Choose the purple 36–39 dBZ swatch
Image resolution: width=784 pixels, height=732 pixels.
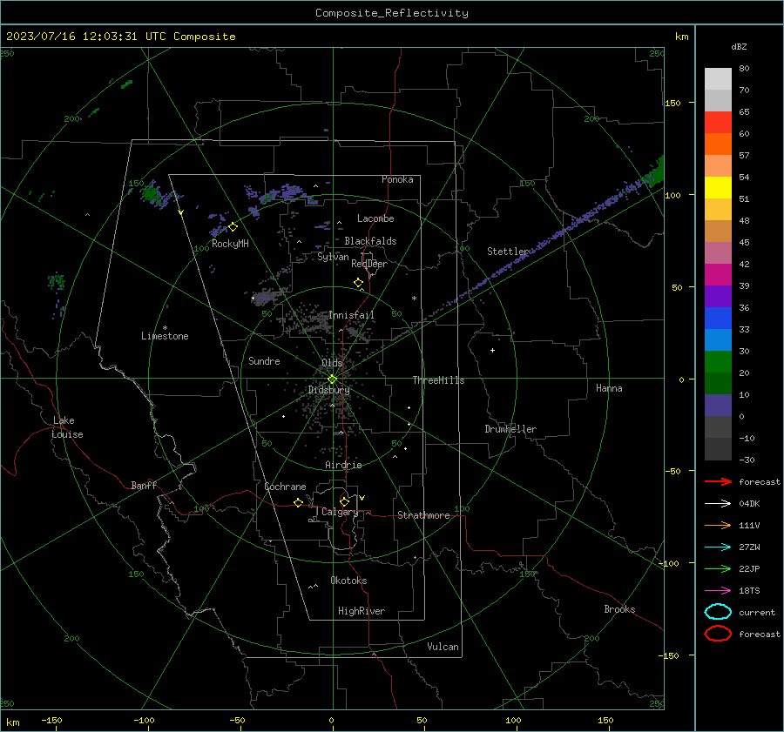tap(718, 296)
